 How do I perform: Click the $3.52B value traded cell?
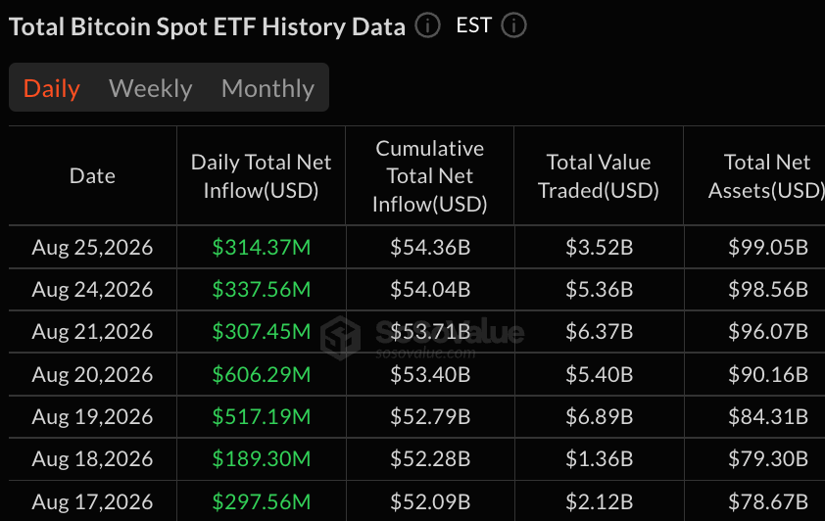pyautogui.click(x=600, y=247)
